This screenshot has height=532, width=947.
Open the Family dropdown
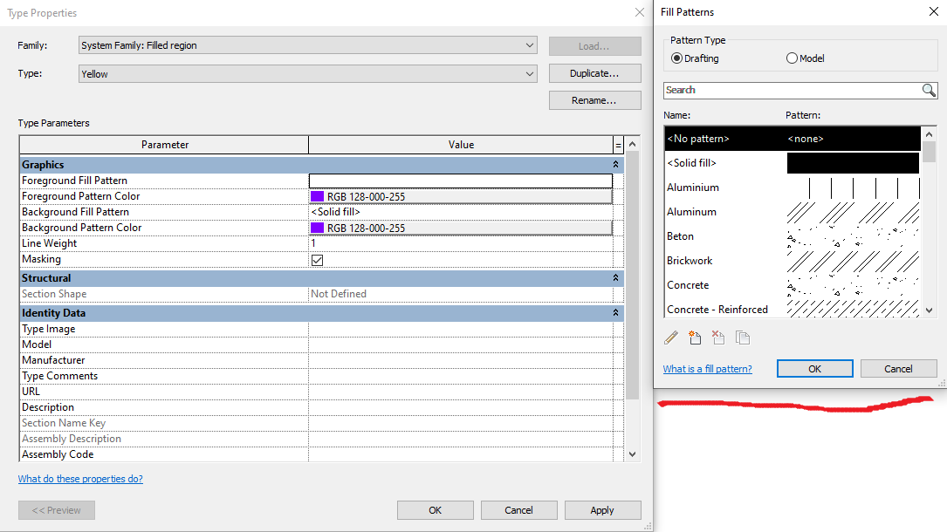click(530, 45)
